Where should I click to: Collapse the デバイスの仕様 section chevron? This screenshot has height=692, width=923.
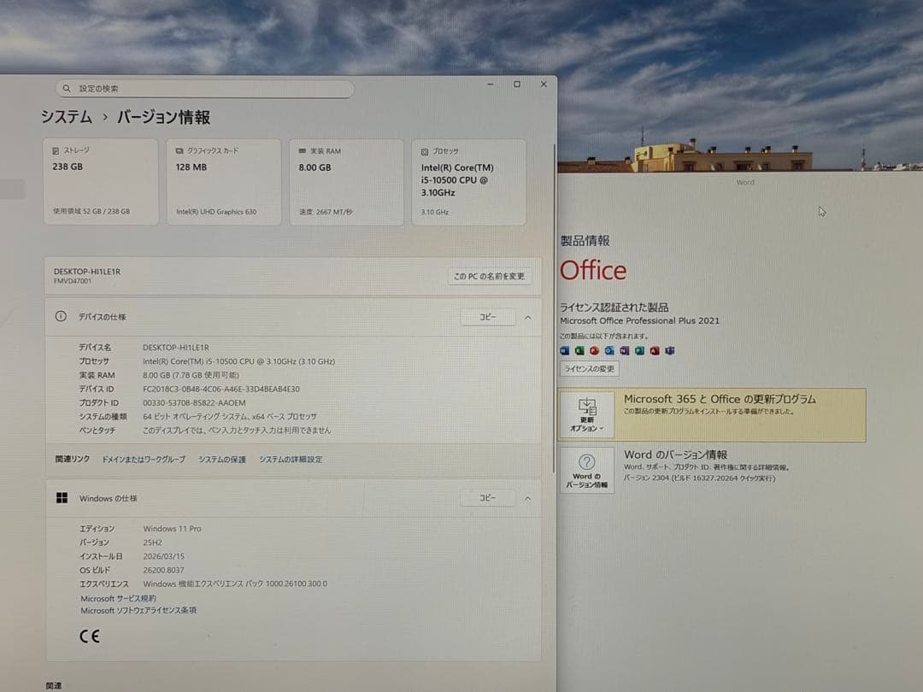[528, 317]
